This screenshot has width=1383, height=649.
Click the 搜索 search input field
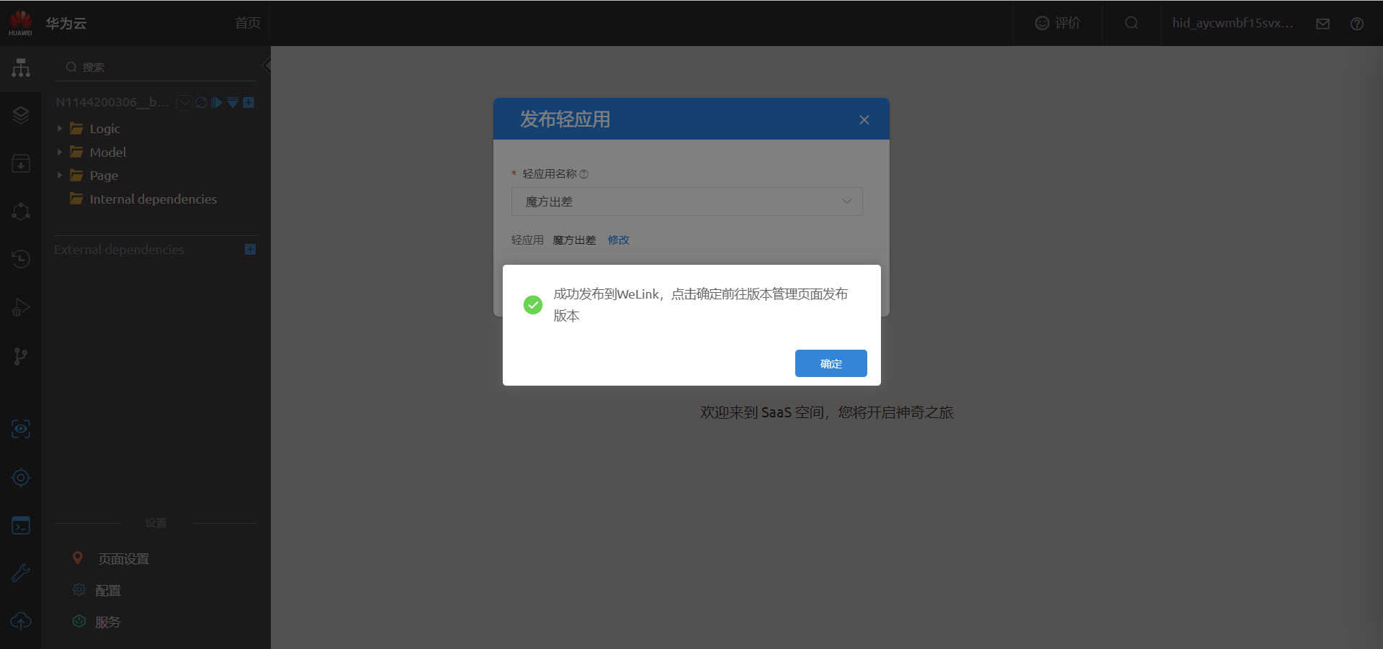click(156, 66)
